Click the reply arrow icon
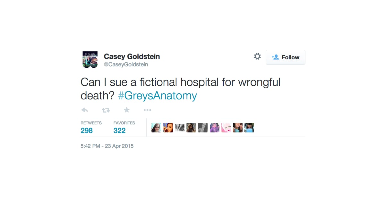Image resolution: width=385 pixels, height=202 pixels. click(x=84, y=110)
